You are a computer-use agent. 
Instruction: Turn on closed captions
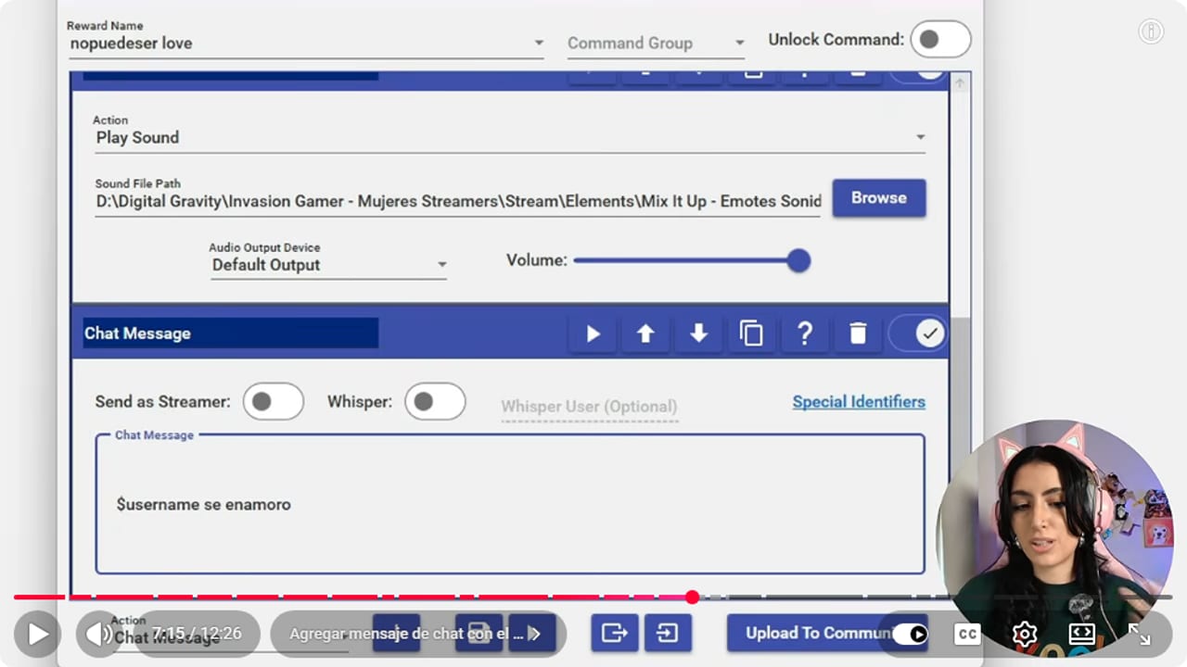tap(967, 634)
